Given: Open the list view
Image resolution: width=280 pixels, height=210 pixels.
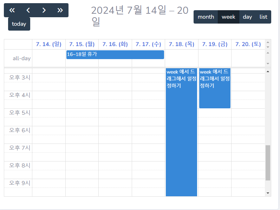Looking at the screenshot, I should click(263, 17).
